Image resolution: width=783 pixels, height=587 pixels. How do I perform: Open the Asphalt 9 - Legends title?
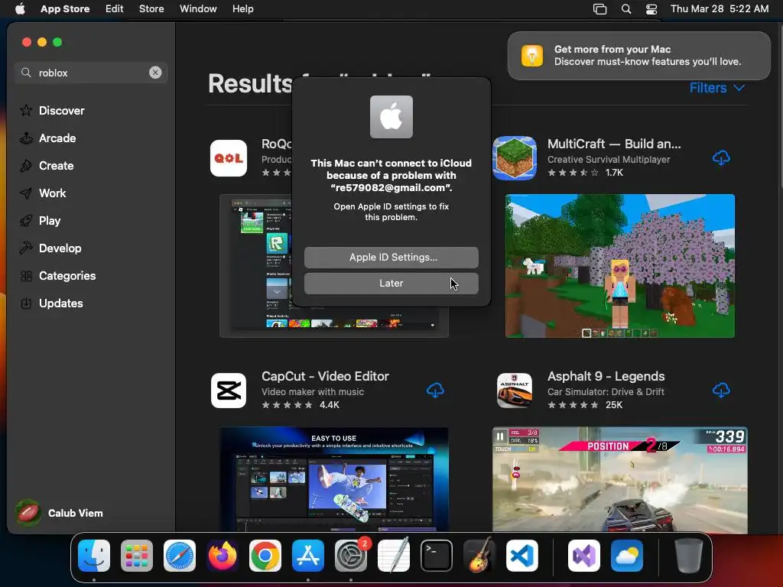[x=606, y=376]
